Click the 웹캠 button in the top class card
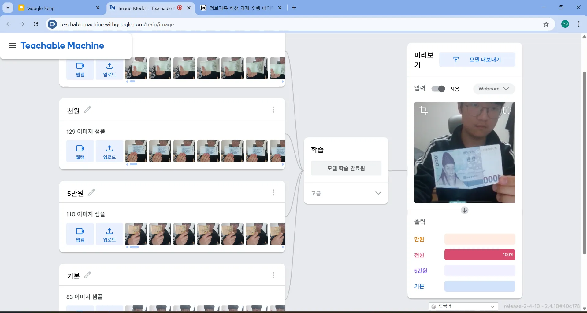The width and height of the screenshot is (587, 313). [x=80, y=69]
